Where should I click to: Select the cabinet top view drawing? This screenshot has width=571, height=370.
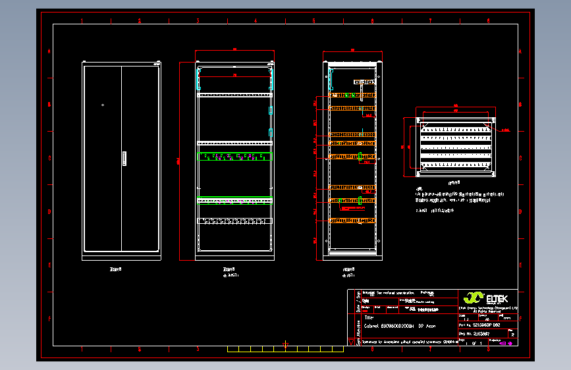[456, 147]
